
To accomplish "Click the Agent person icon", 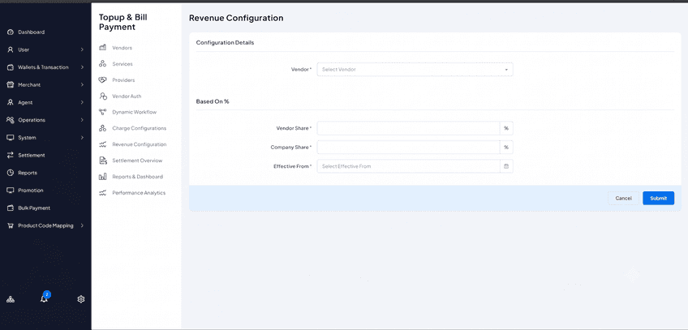I will pos(11,102).
